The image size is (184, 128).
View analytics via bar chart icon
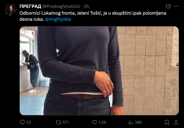[130, 122]
